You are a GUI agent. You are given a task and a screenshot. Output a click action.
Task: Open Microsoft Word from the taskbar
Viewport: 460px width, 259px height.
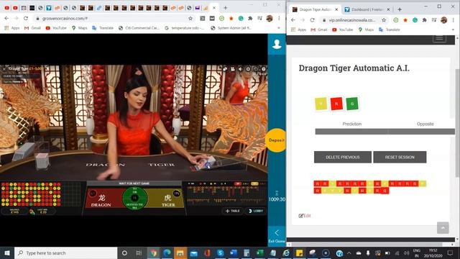(x=234, y=253)
